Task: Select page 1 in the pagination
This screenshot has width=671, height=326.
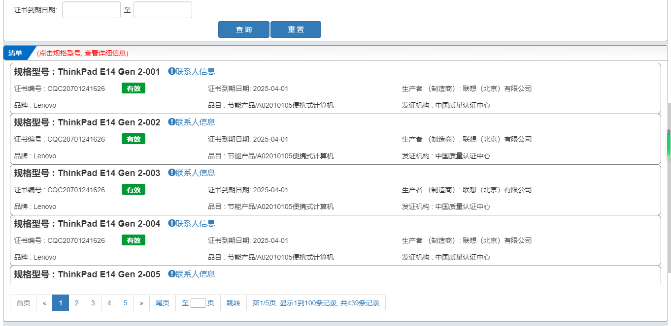Action: click(61, 303)
